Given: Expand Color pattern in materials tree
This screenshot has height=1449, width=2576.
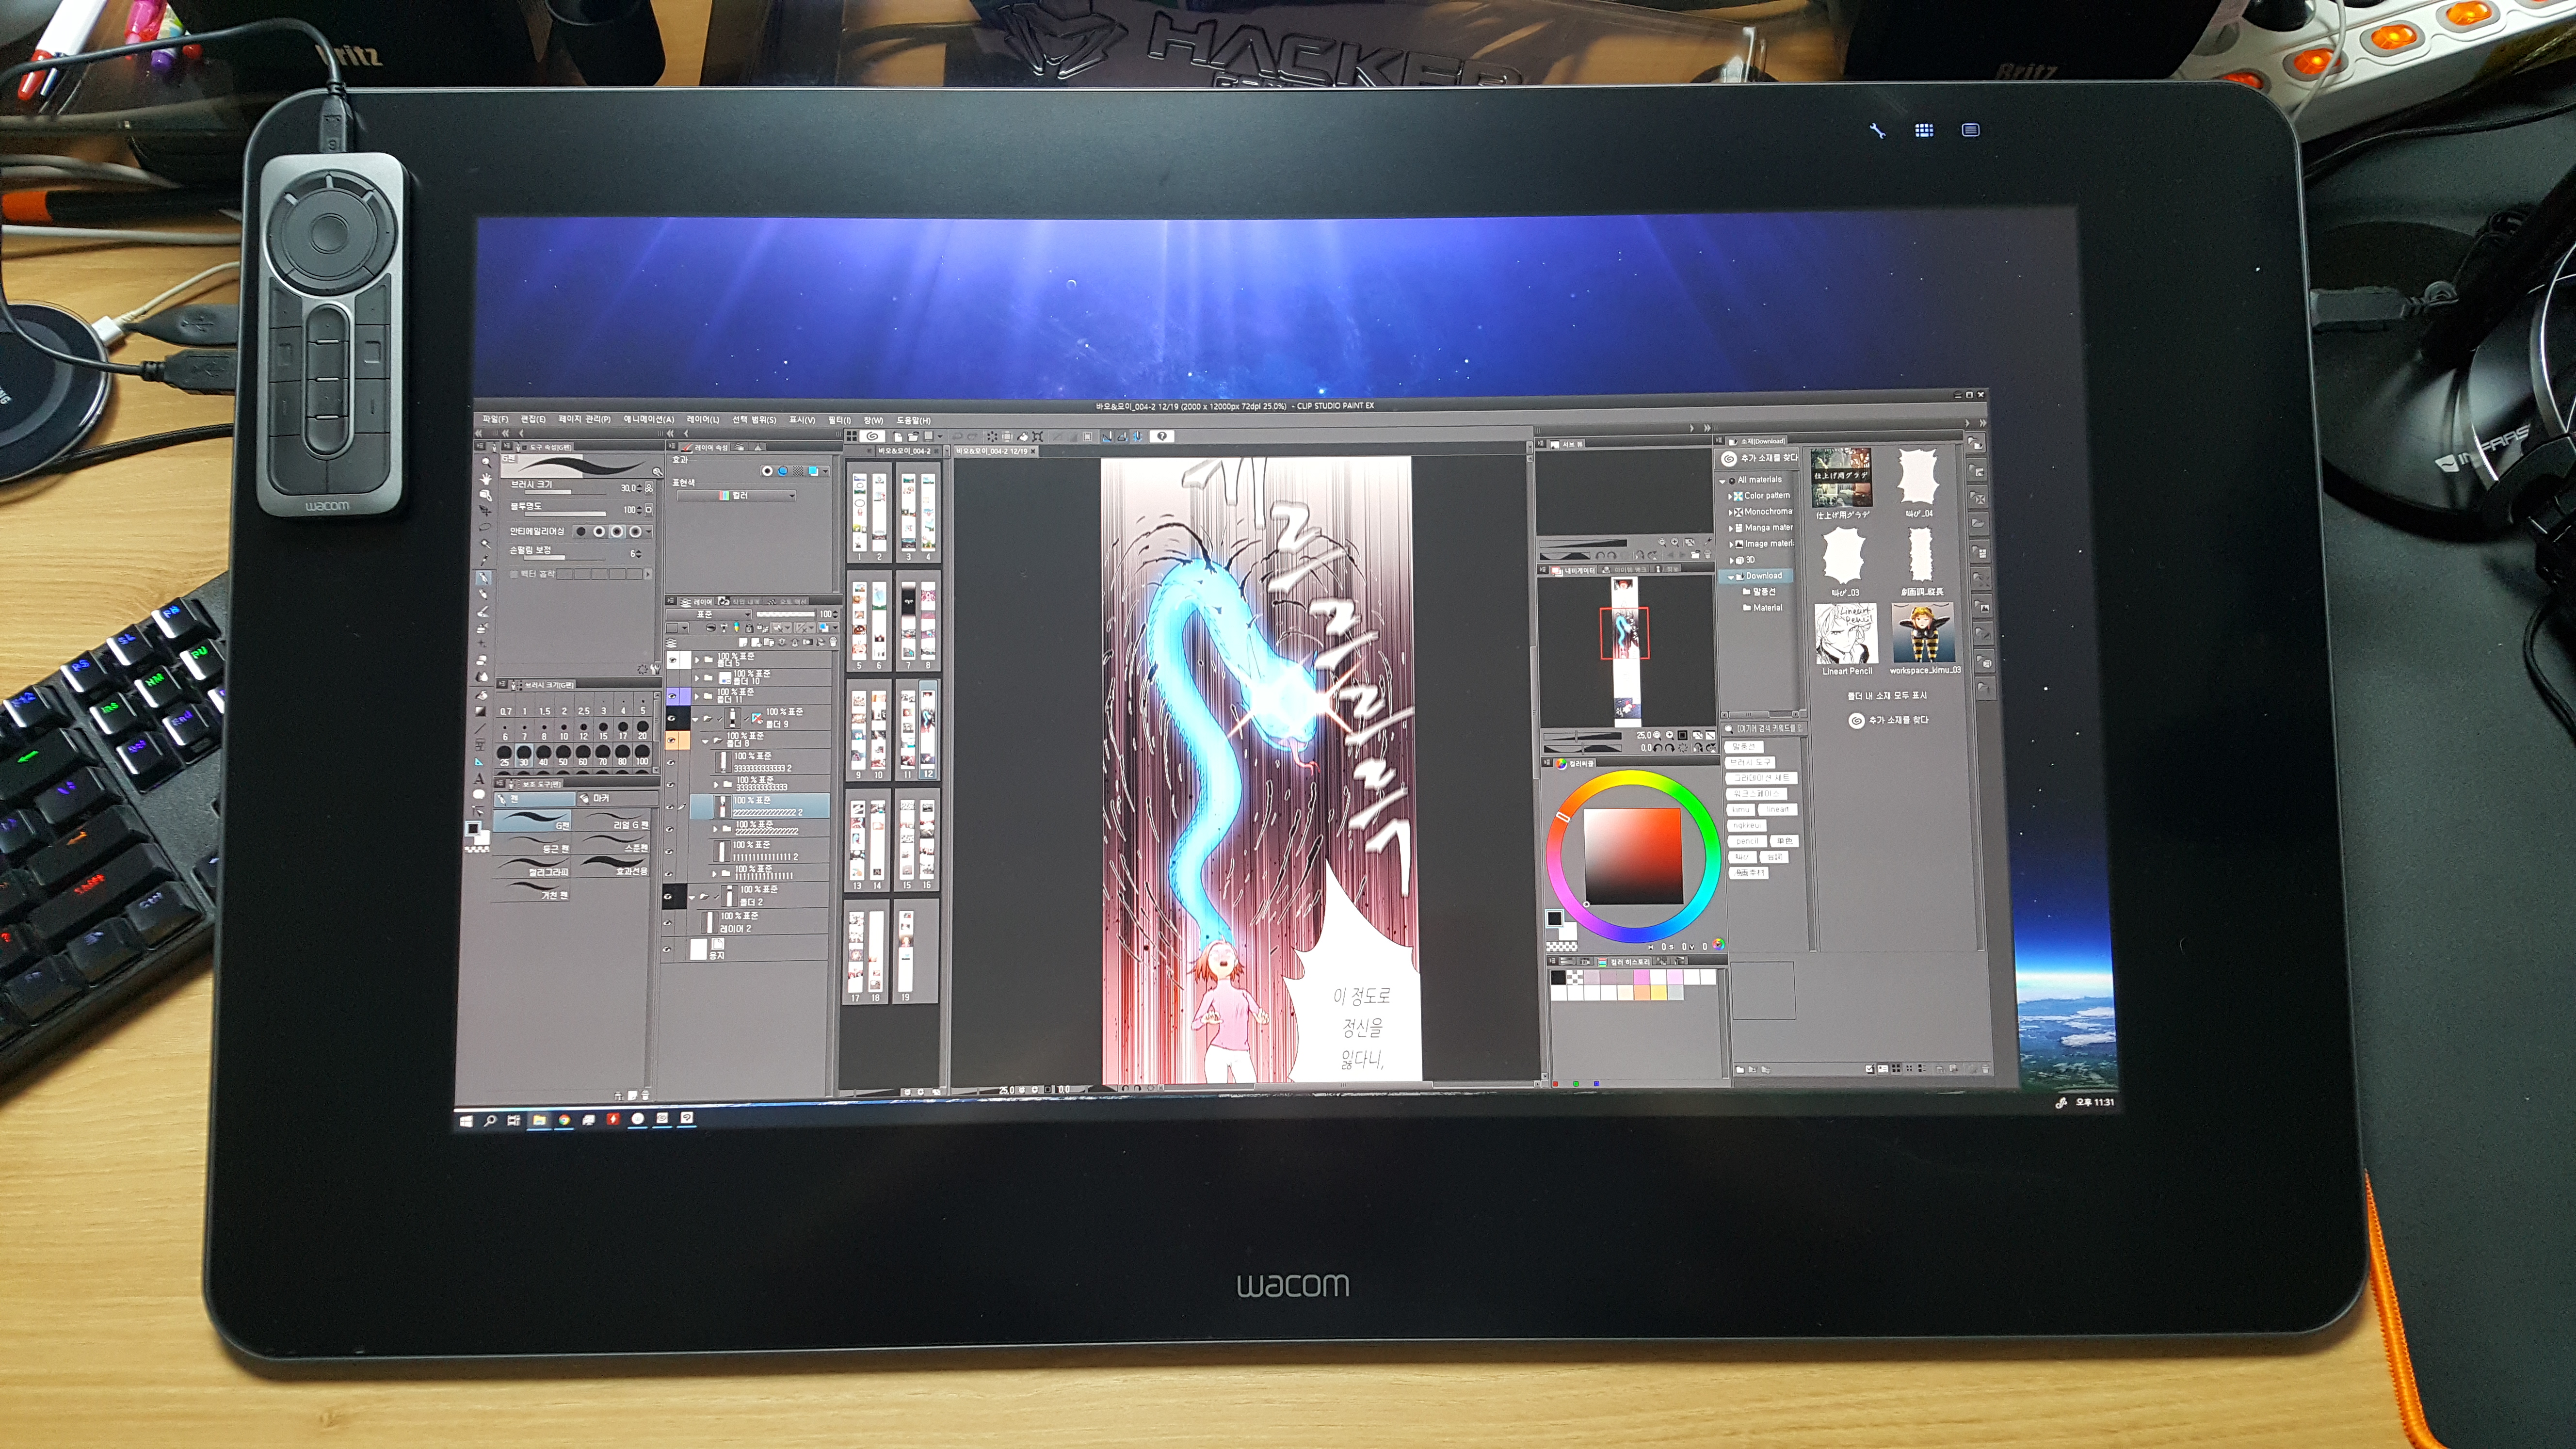Looking at the screenshot, I should point(1730,496).
